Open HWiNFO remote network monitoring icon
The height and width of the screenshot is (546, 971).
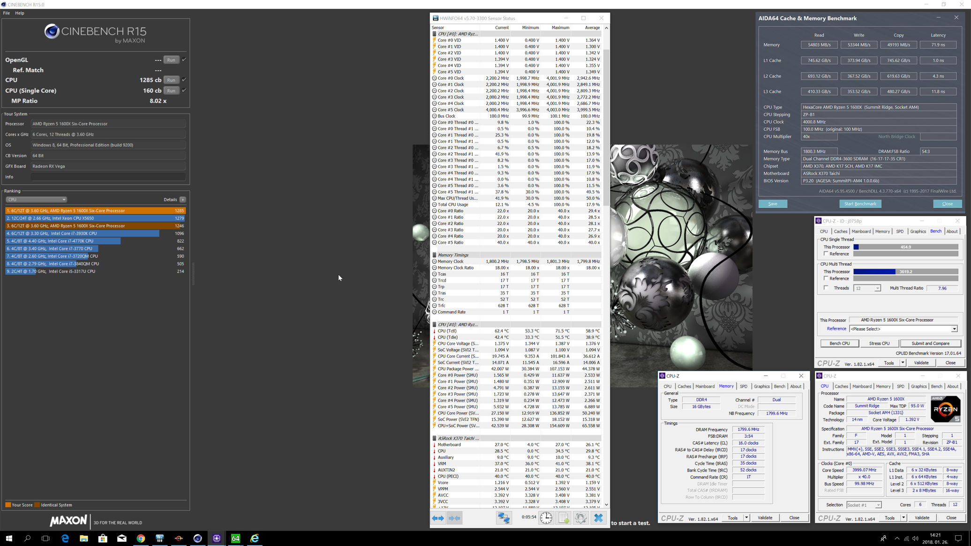click(504, 518)
